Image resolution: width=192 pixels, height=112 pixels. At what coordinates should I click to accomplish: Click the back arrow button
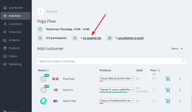point(40,11)
